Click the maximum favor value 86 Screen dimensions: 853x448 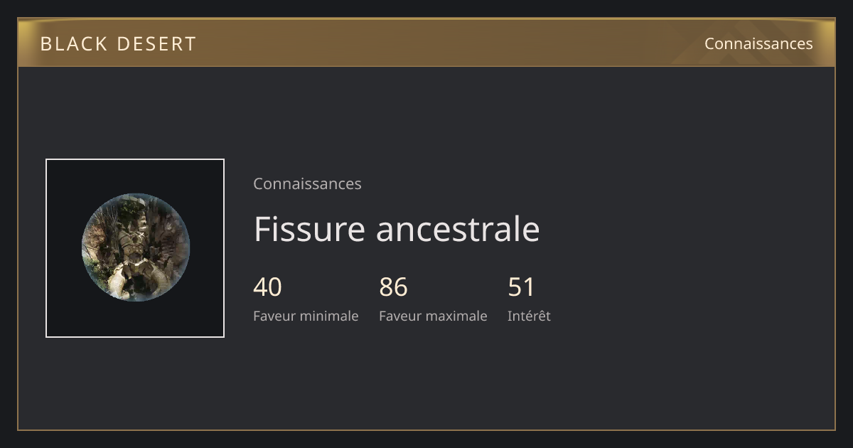click(393, 287)
